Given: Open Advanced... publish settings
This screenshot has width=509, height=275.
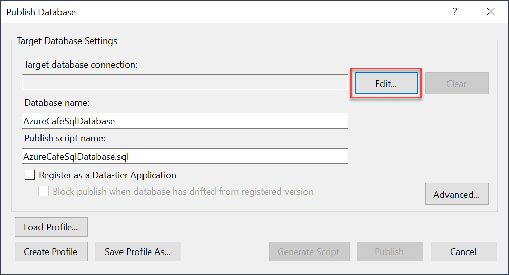Looking at the screenshot, I should point(457,194).
